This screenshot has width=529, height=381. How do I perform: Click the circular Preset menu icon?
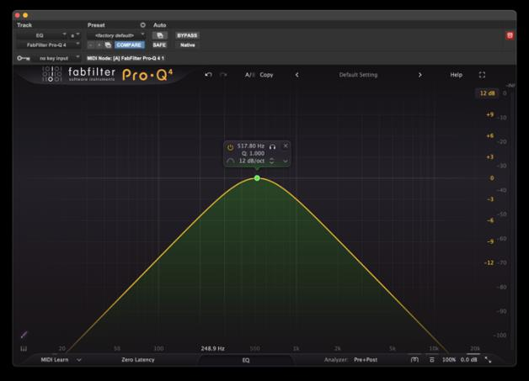coord(142,25)
